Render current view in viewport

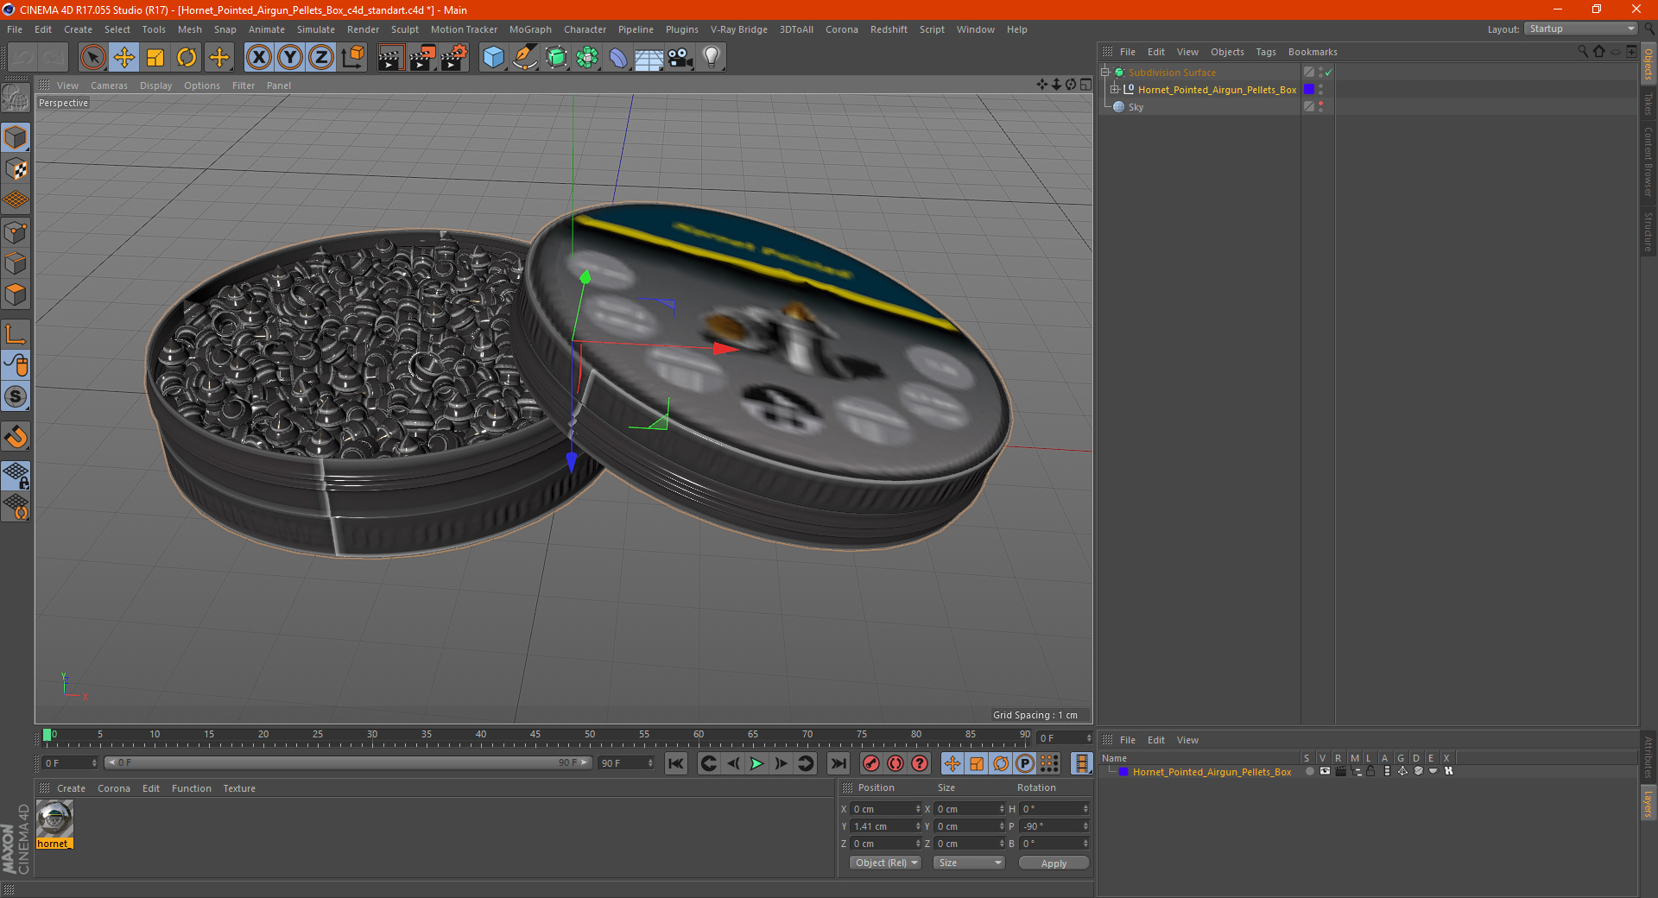tap(390, 58)
